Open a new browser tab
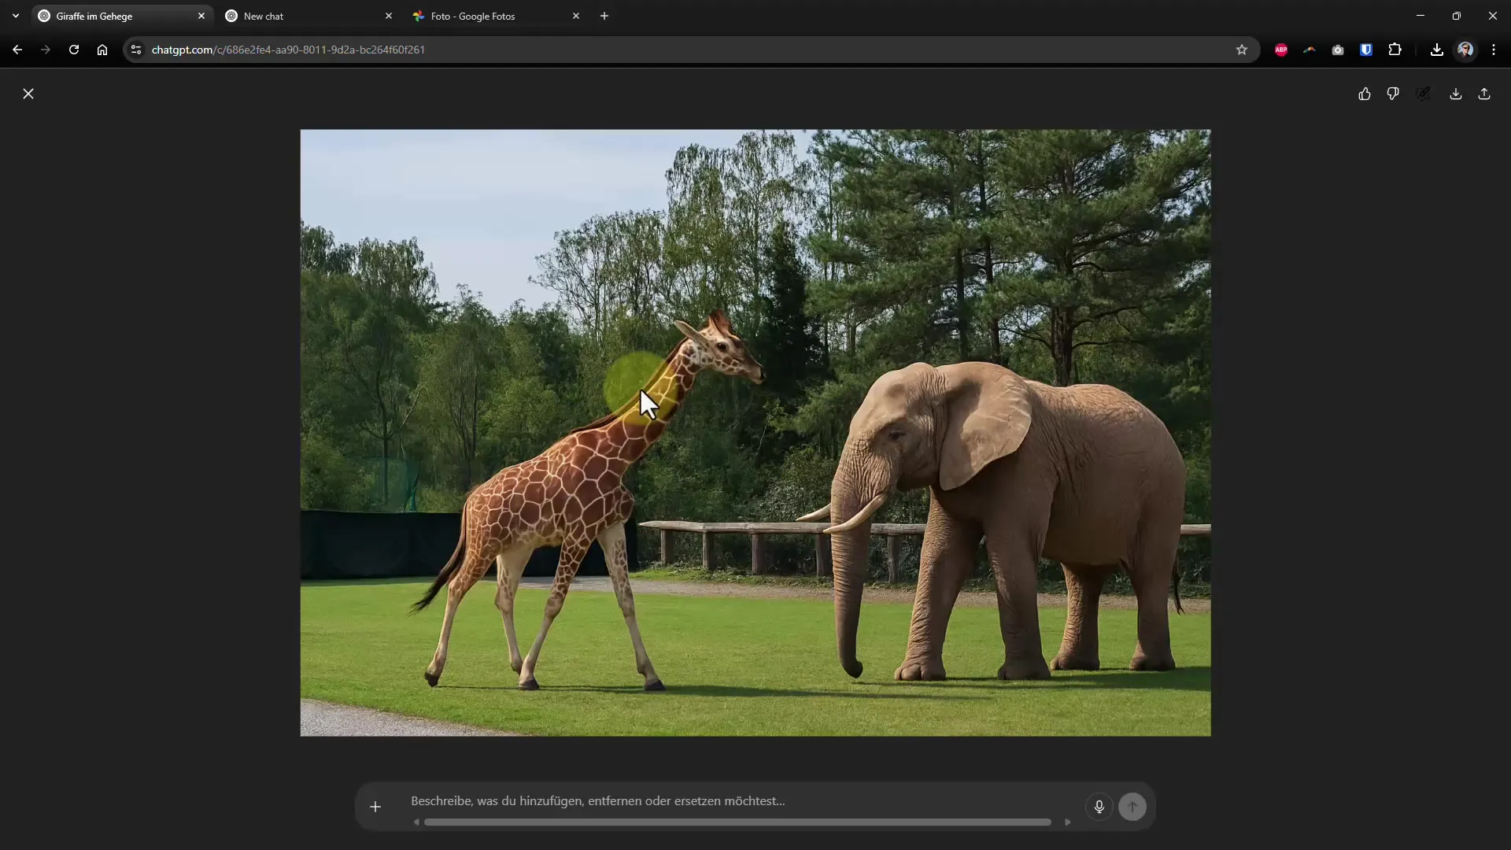The image size is (1511, 850). [604, 16]
